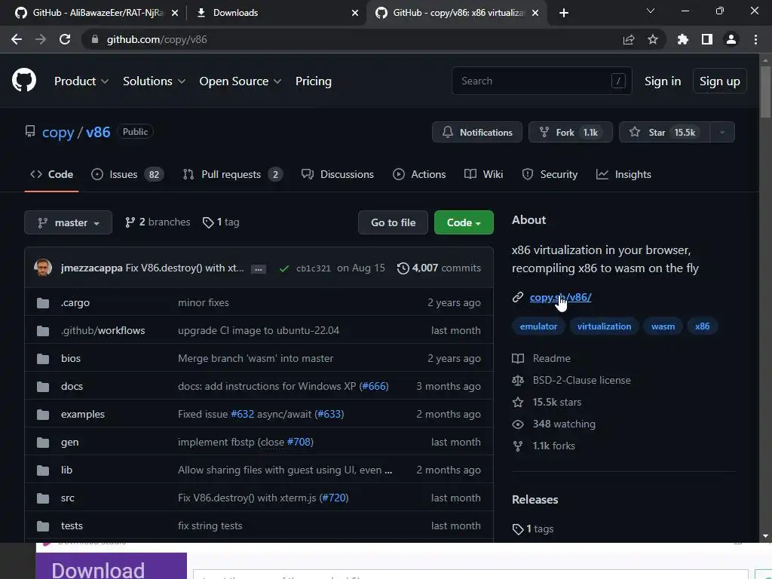This screenshot has width=772, height=579.
Task: Fork the v86 repository
Action: [x=570, y=132]
